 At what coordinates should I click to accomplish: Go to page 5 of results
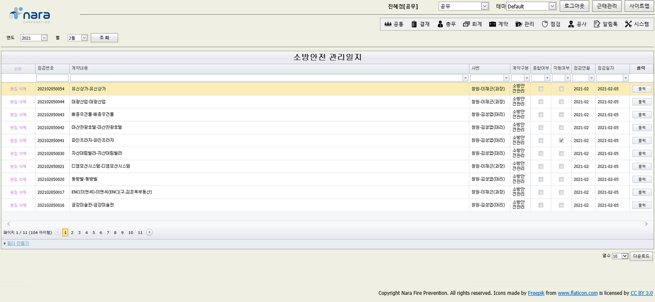[94, 233]
